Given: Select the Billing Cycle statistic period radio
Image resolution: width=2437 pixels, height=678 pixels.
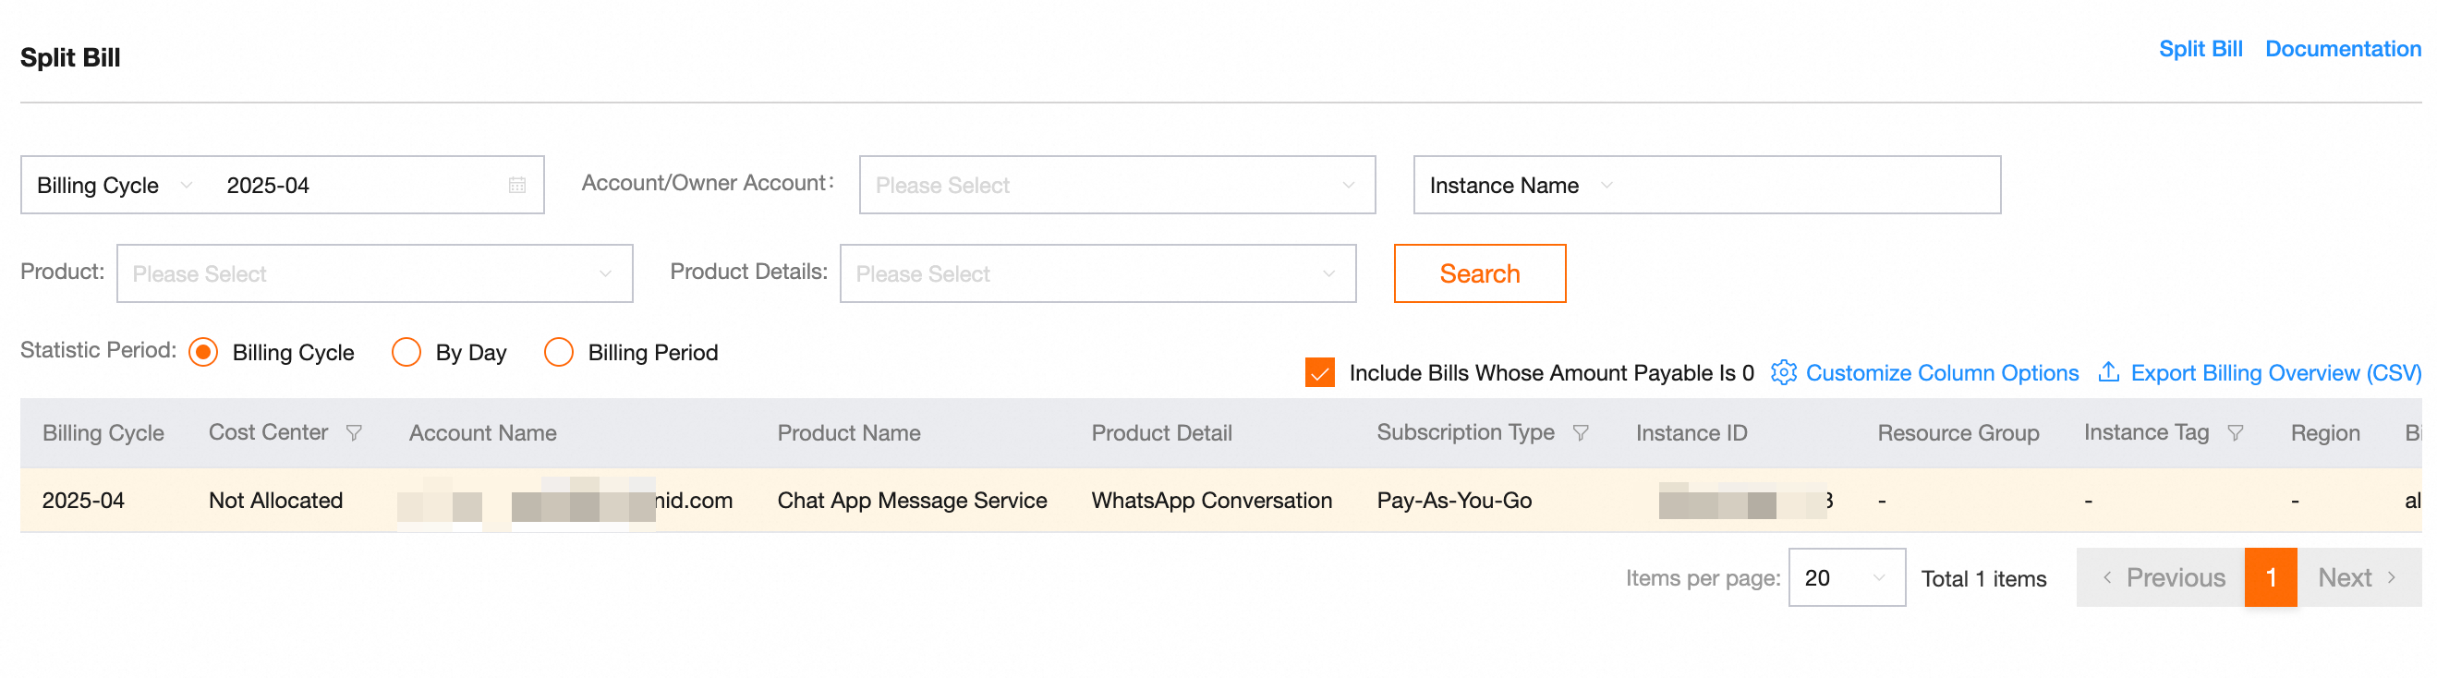Looking at the screenshot, I should coord(203,353).
